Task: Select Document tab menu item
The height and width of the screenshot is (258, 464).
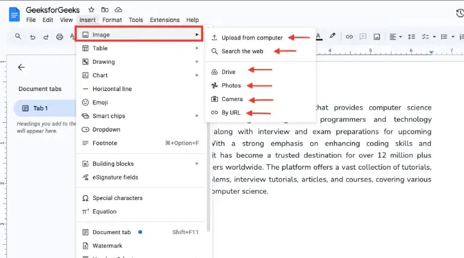Action: [140, 232]
